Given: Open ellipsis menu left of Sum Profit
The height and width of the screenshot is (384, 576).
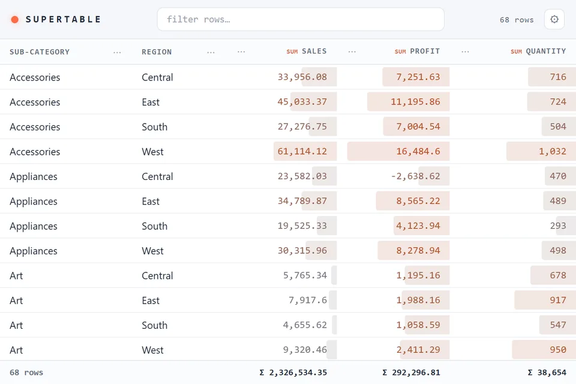Looking at the screenshot, I should pos(352,52).
